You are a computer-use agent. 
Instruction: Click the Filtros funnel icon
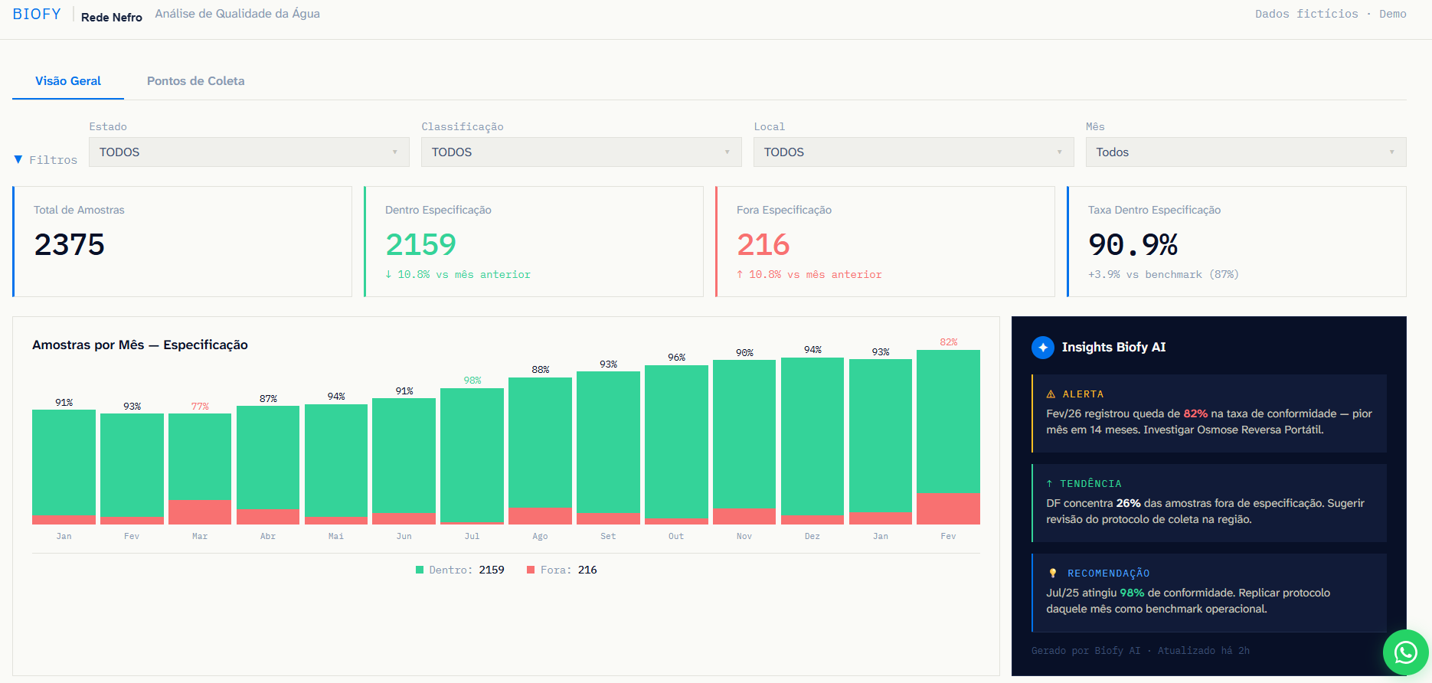click(x=18, y=160)
